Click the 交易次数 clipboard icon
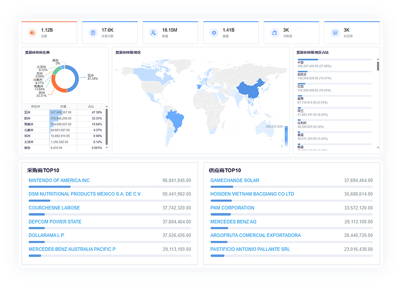 coord(93,33)
